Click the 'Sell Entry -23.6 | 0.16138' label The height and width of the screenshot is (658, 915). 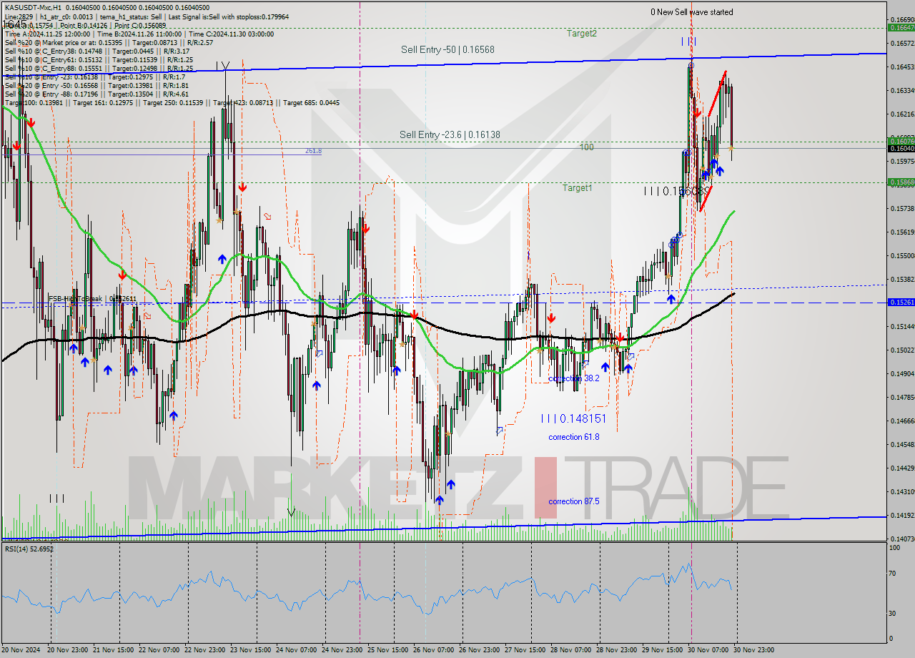[450, 134]
